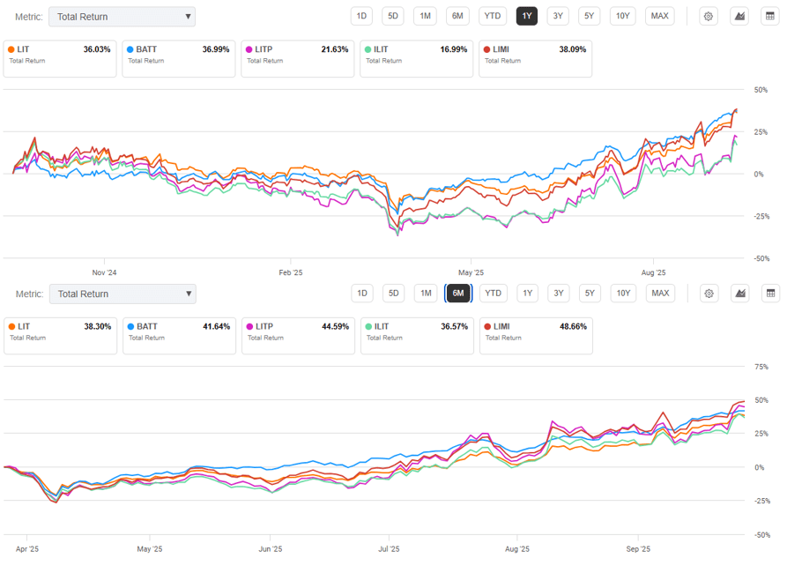Select the YTD range on the upper chart

pyautogui.click(x=493, y=16)
